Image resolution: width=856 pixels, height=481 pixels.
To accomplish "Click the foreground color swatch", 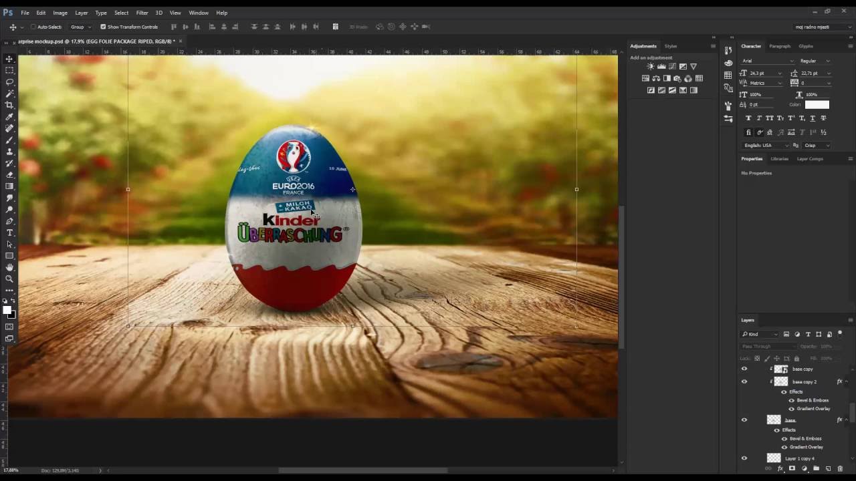I will coord(7,310).
